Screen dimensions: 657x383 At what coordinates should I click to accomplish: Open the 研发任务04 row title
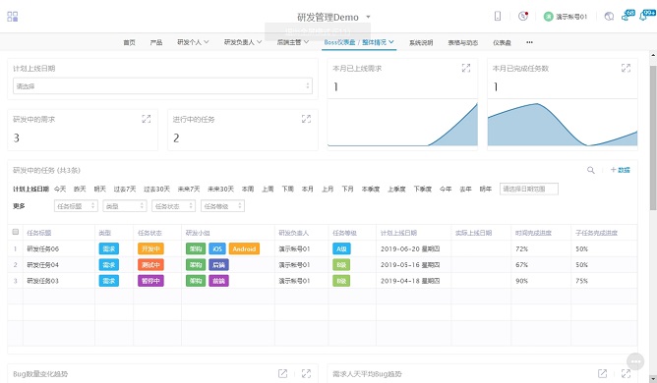point(42,265)
